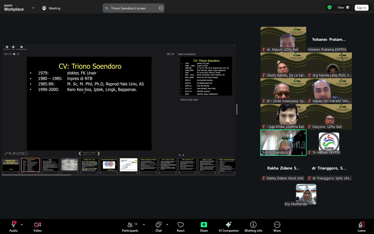
Task: Expand the Zoom Workplace dropdown arrow
Action: point(33,8)
